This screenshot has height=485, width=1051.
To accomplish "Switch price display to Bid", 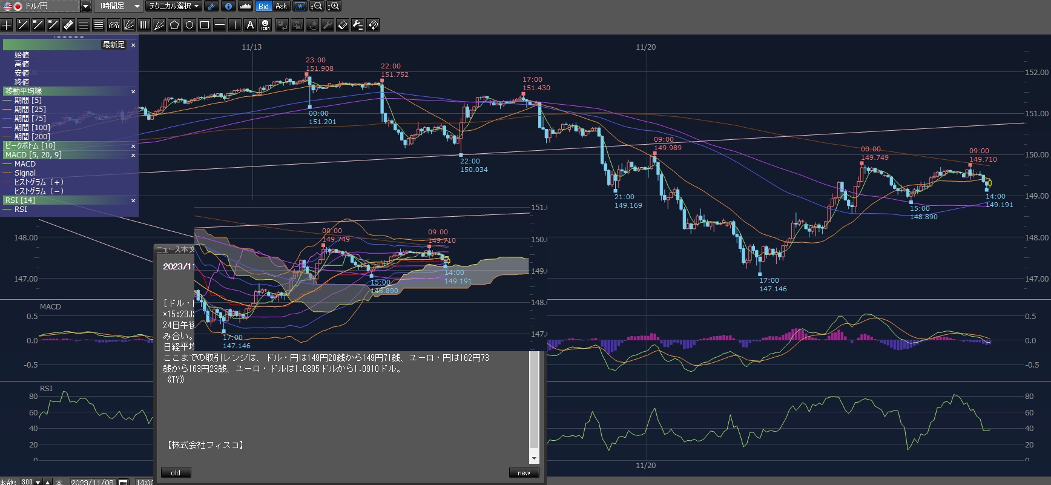I will pos(263,6).
